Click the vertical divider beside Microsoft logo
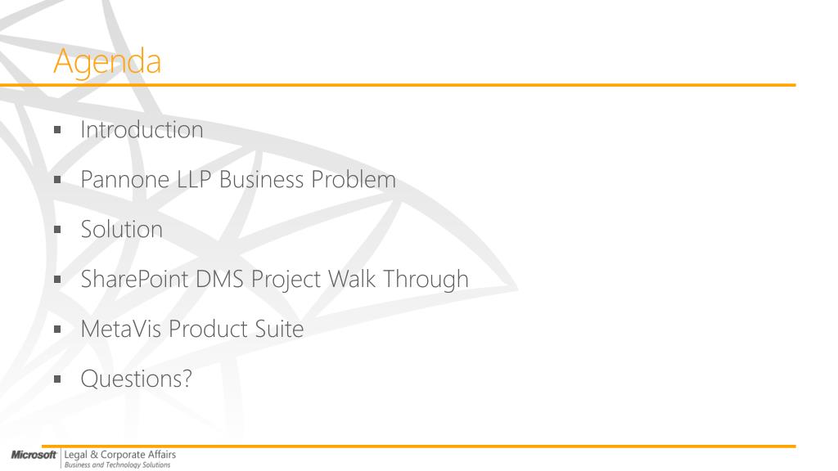838x471 pixels. (61, 458)
